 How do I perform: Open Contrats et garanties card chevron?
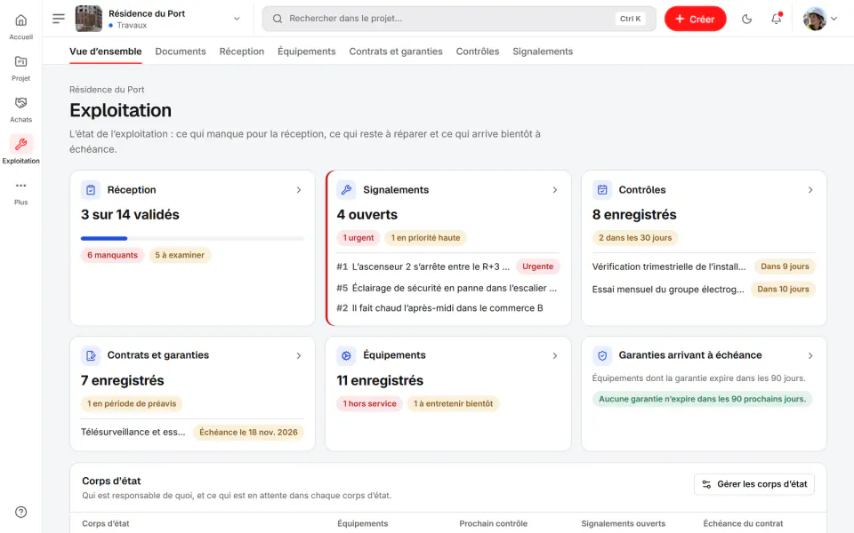pos(299,355)
